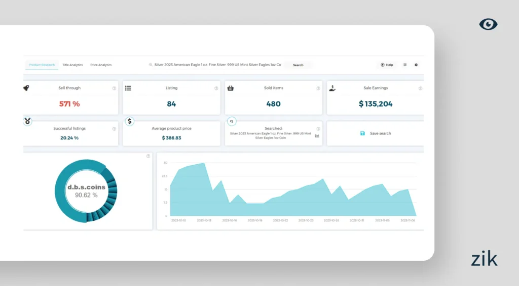This screenshot has width=519, height=286.
Task: Click the Sold items basket icon
Action: point(231,88)
